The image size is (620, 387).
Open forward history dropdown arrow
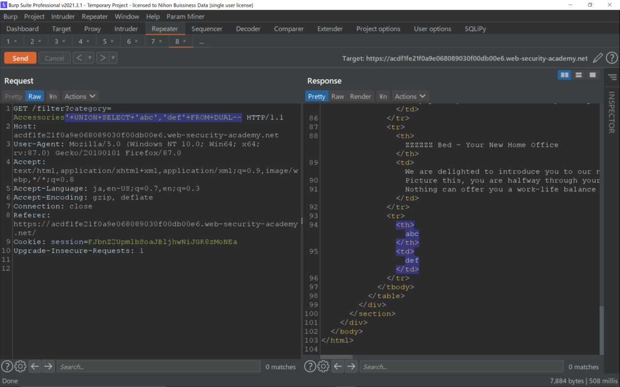[x=113, y=58]
